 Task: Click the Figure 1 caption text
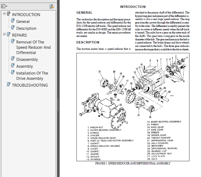tap(133, 163)
